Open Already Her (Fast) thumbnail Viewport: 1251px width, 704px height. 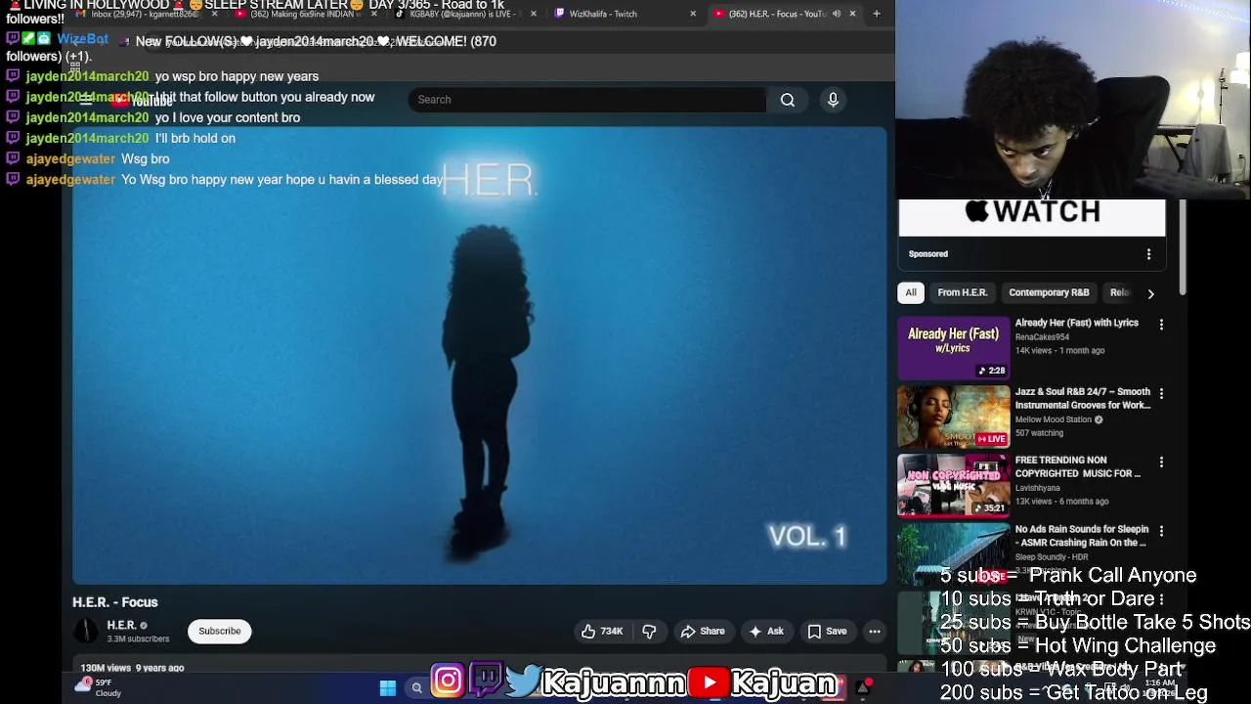click(954, 348)
